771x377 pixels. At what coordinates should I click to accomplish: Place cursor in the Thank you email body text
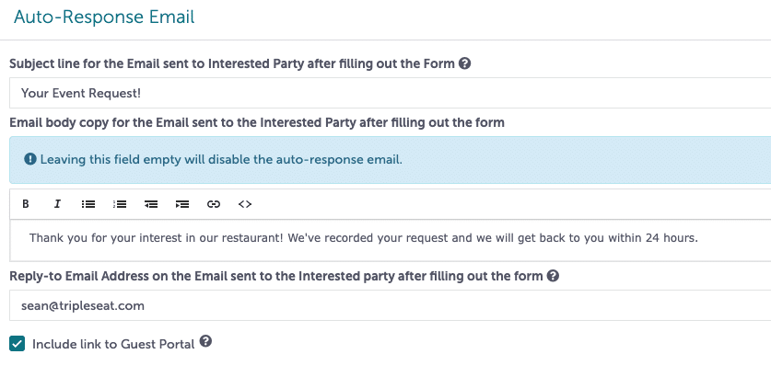(364, 238)
